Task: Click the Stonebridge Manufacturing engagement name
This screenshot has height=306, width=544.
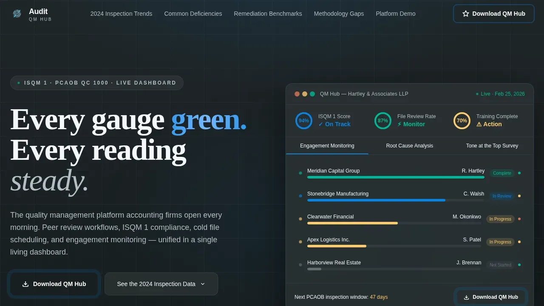Action: 338,194
